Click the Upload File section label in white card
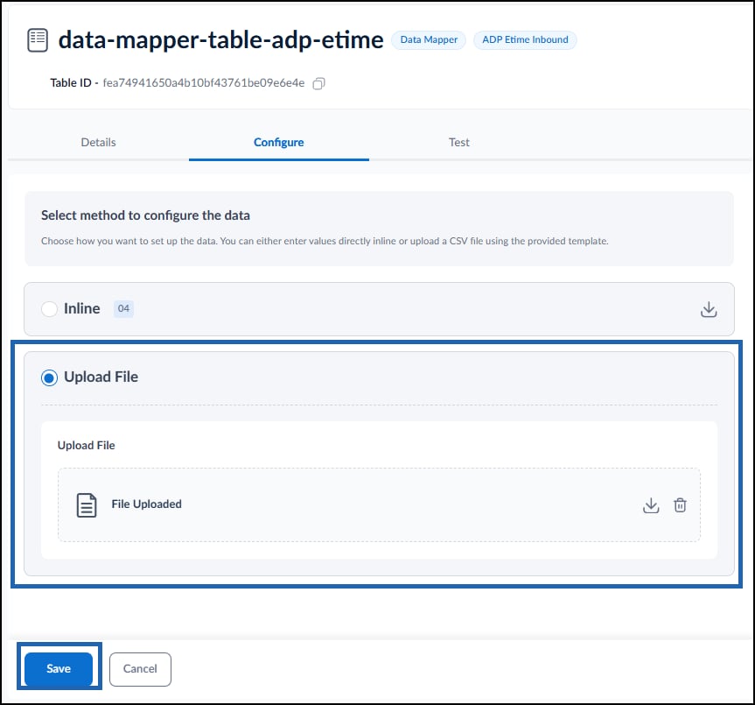The image size is (755, 705). (x=87, y=445)
